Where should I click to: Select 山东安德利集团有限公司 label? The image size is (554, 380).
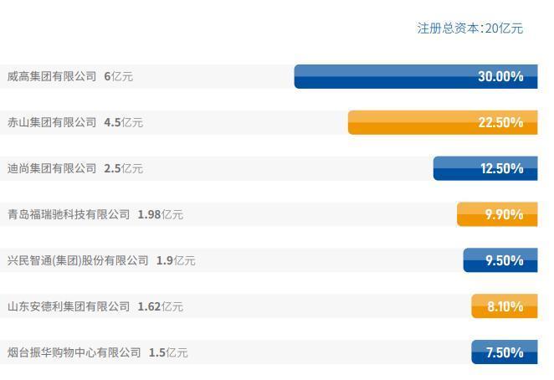point(69,306)
